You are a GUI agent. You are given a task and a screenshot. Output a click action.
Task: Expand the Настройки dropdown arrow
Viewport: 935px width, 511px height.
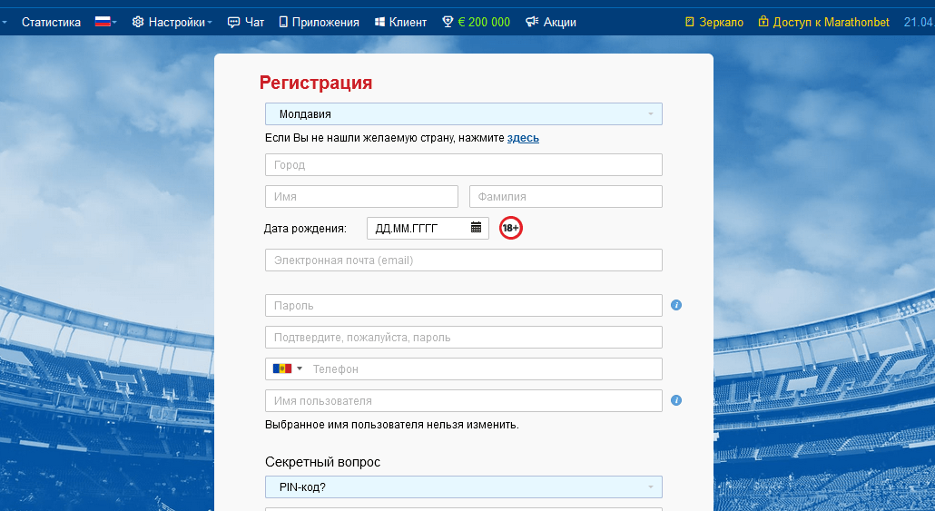pyautogui.click(x=210, y=23)
